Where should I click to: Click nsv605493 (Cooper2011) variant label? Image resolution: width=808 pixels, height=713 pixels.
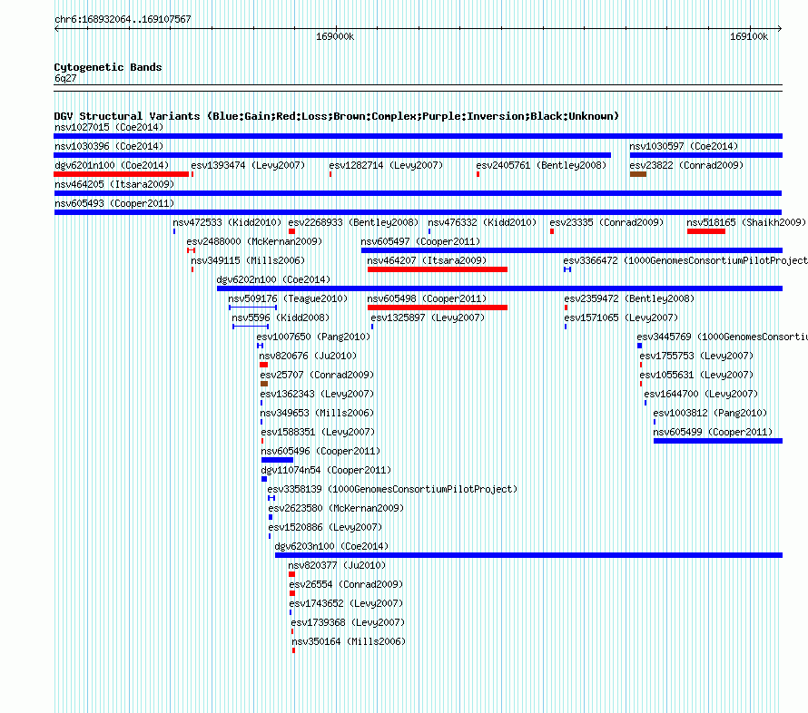coord(114,203)
